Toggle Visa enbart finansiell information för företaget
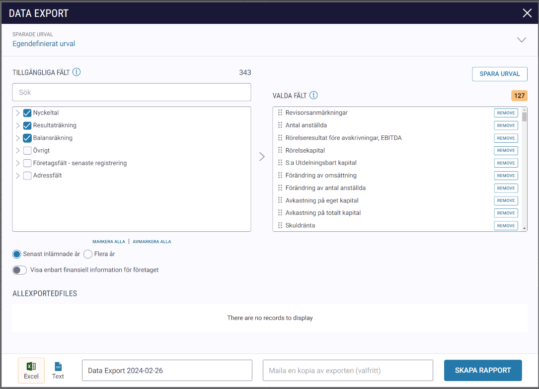Screen dimensions: 539x389 (19, 270)
